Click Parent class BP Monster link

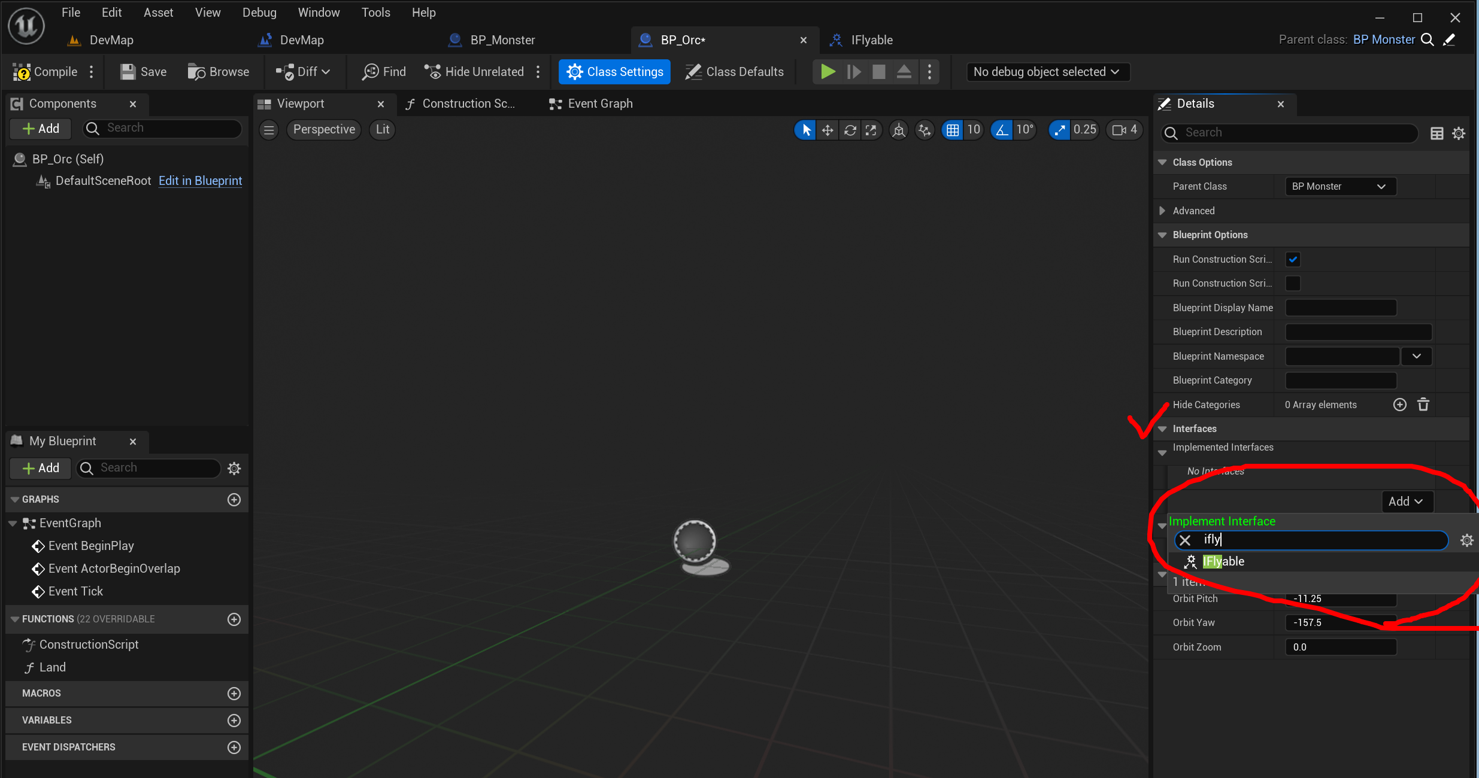[1384, 39]
